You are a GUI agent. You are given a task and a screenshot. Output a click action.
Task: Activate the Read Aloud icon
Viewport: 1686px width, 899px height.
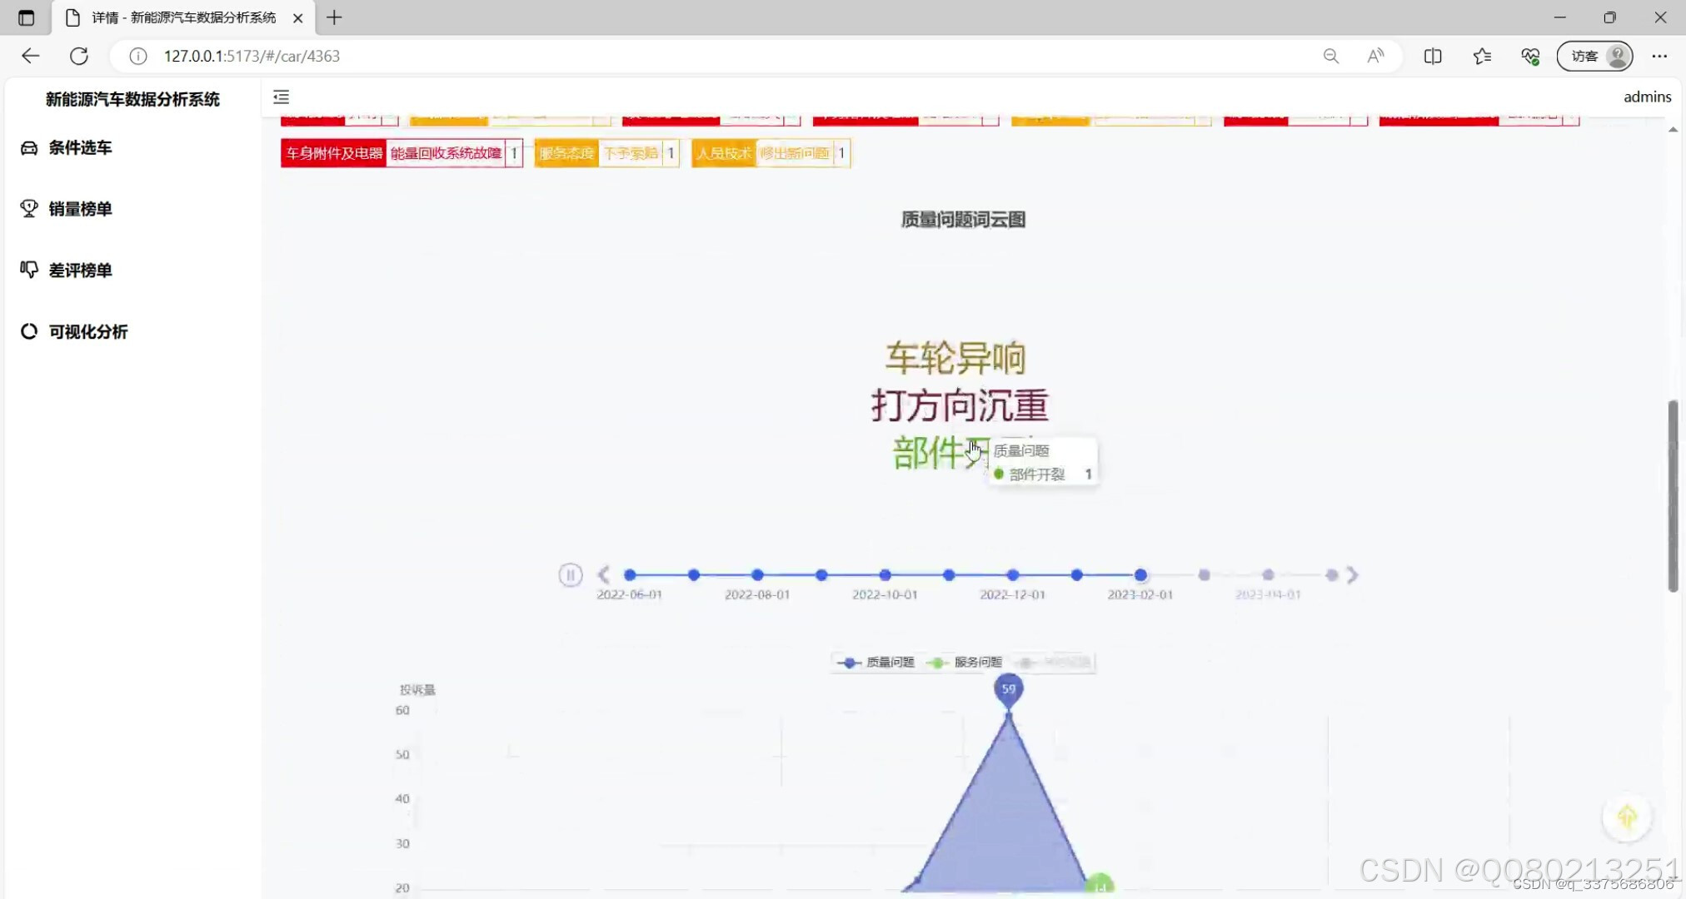[1375, 56]
